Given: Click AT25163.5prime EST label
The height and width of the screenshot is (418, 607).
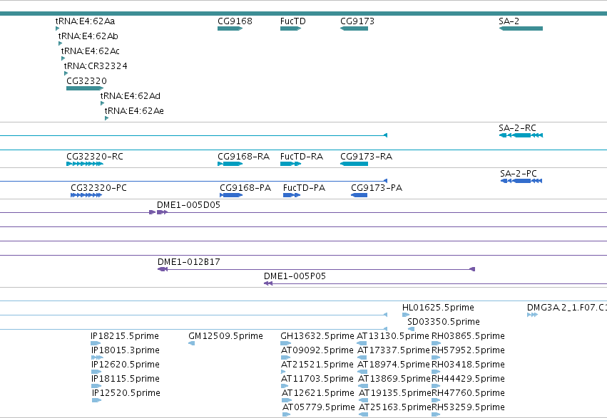Looking at the screenshot, I should coord(395,407).
